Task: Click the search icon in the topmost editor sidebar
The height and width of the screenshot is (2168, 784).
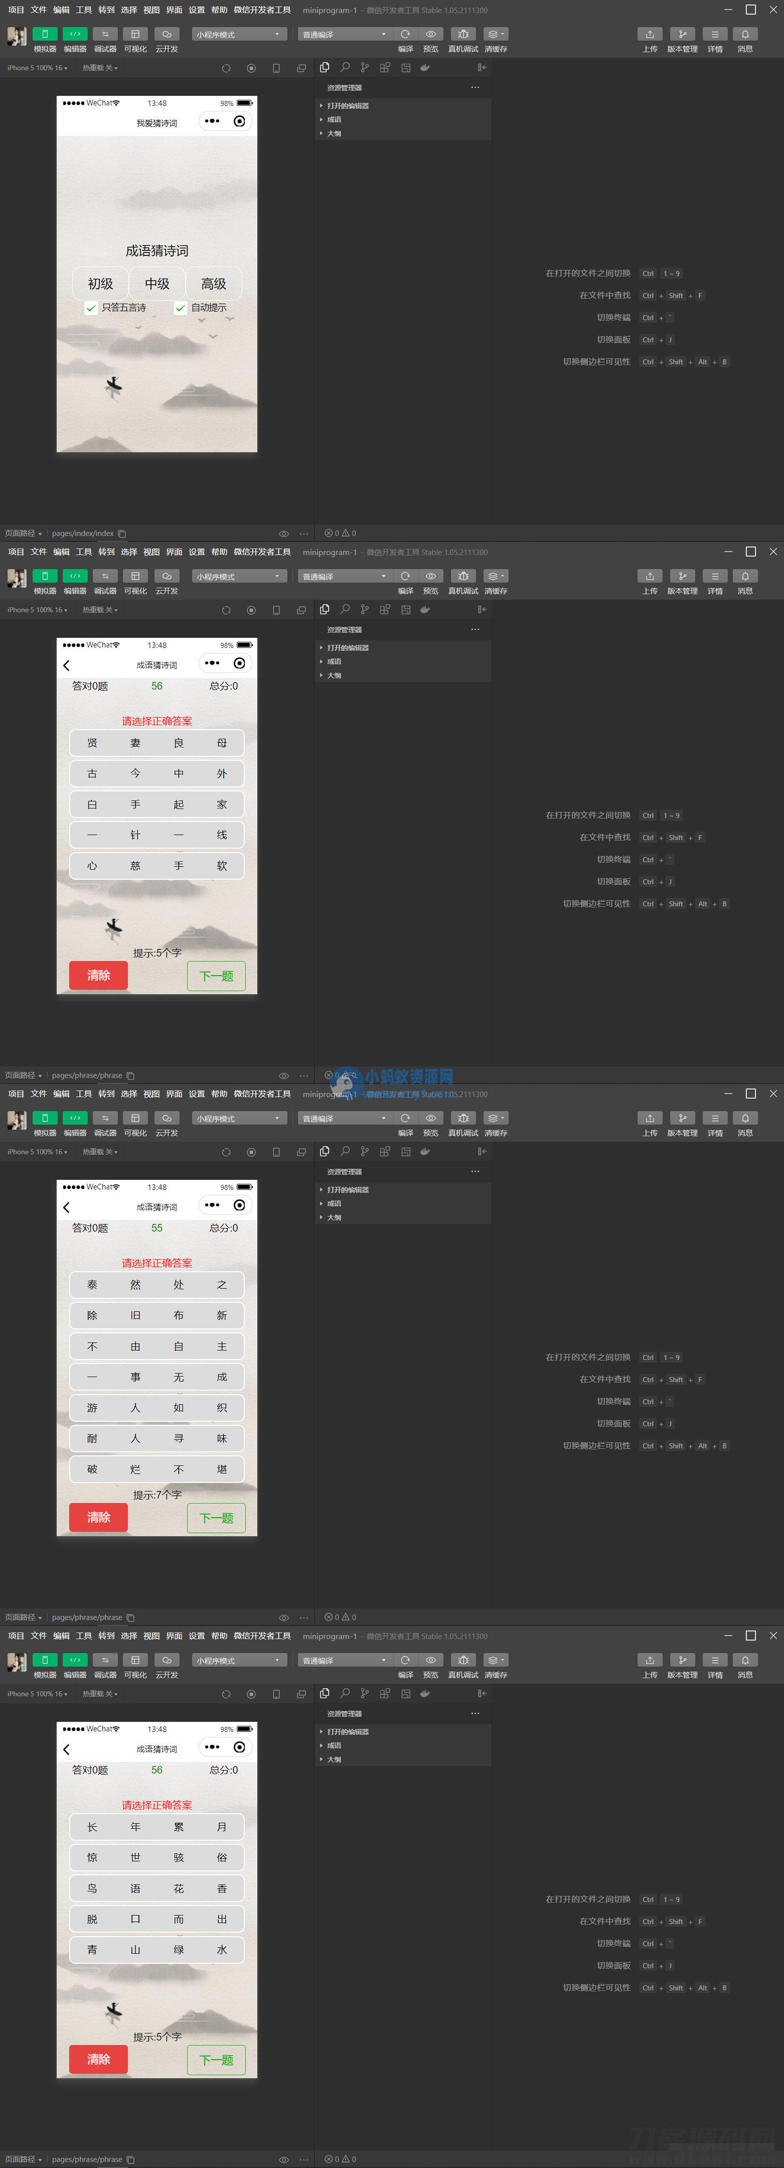Action: 345,67
